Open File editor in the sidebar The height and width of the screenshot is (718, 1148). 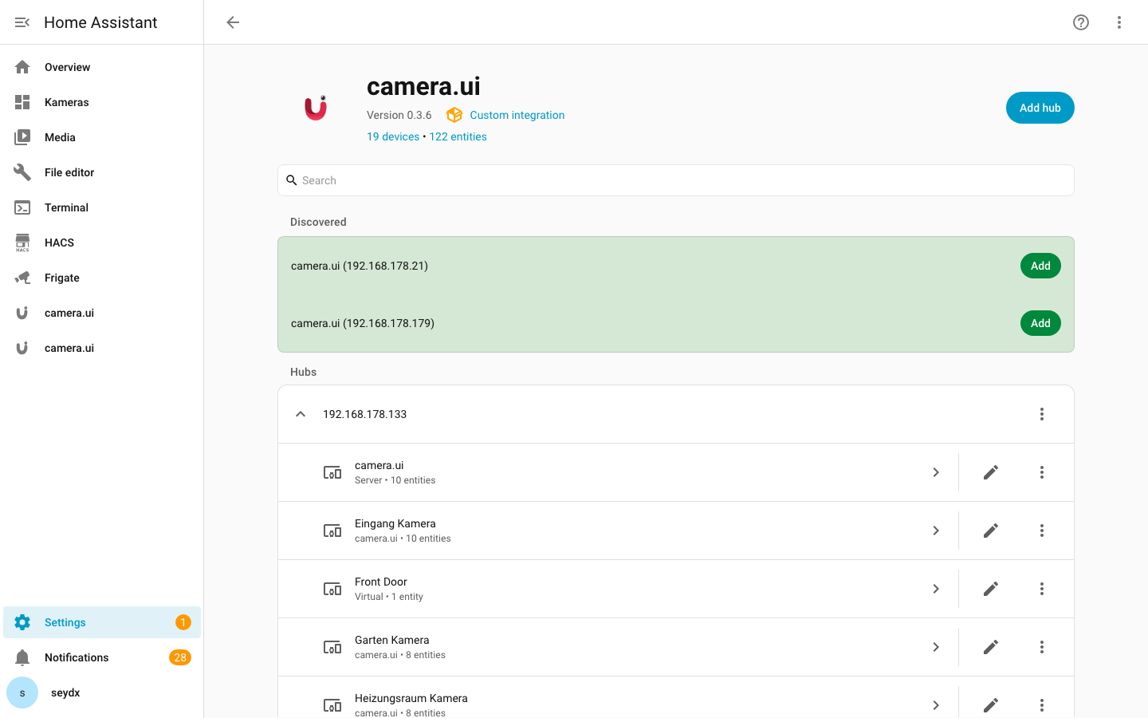pyautogui.click(x=102, y=172)
